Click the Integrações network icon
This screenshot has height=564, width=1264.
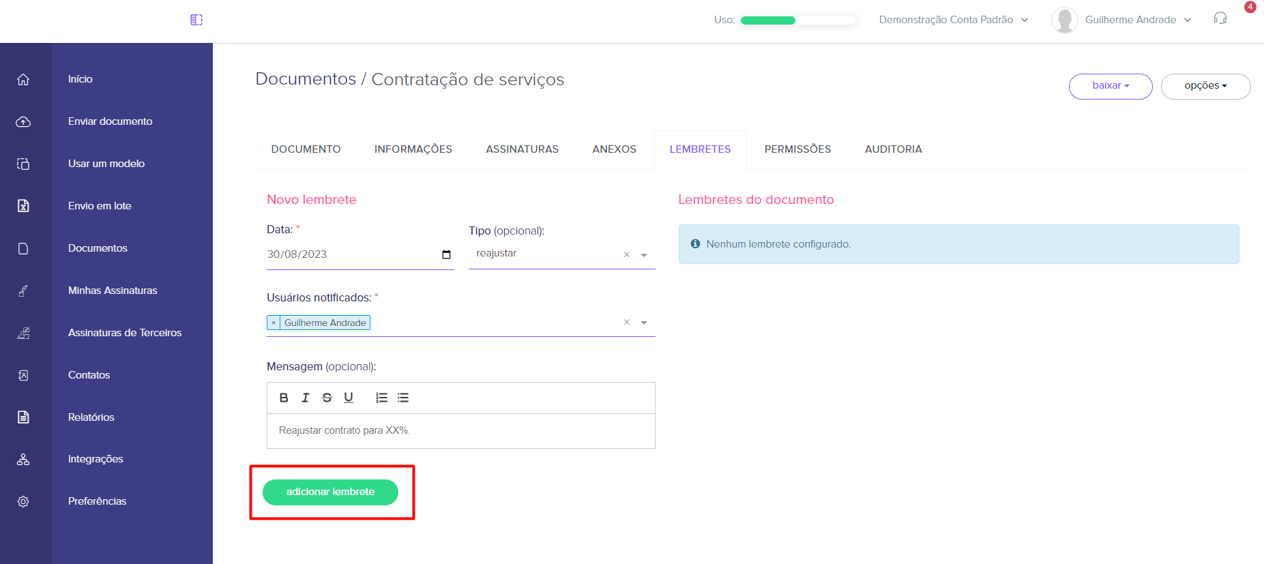pos(23,460)
